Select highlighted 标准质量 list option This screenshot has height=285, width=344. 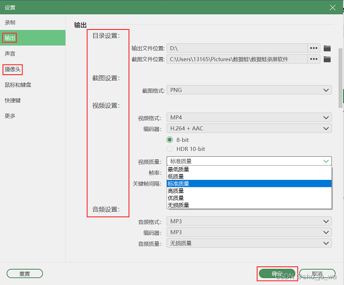249,184
